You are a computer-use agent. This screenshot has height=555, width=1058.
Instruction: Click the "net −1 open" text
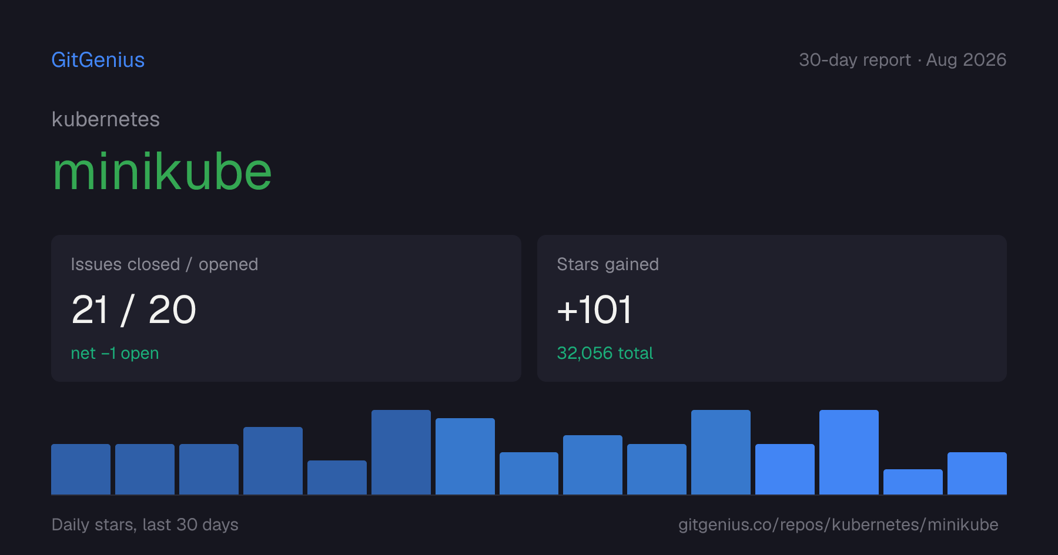(x=115, y=353)
